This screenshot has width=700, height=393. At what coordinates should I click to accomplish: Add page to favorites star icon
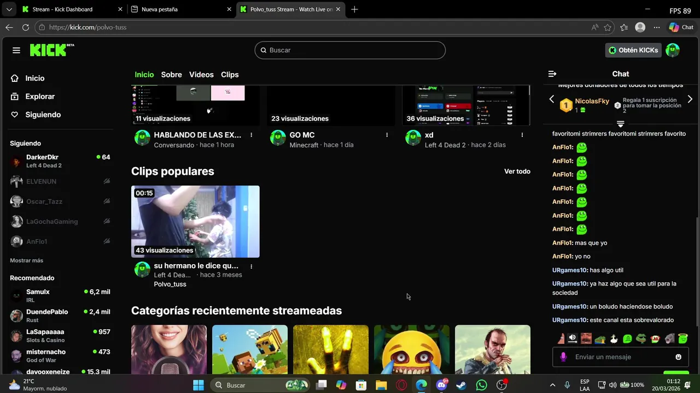pos(608,27)
